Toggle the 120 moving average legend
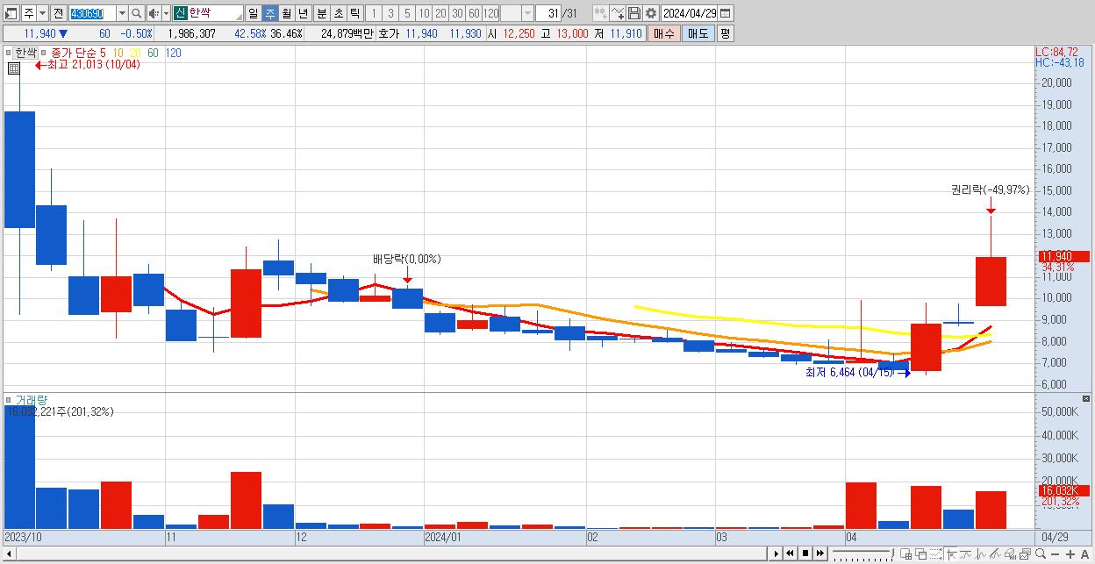Viewport: 1095px width, 564px height. click(173, 53)
